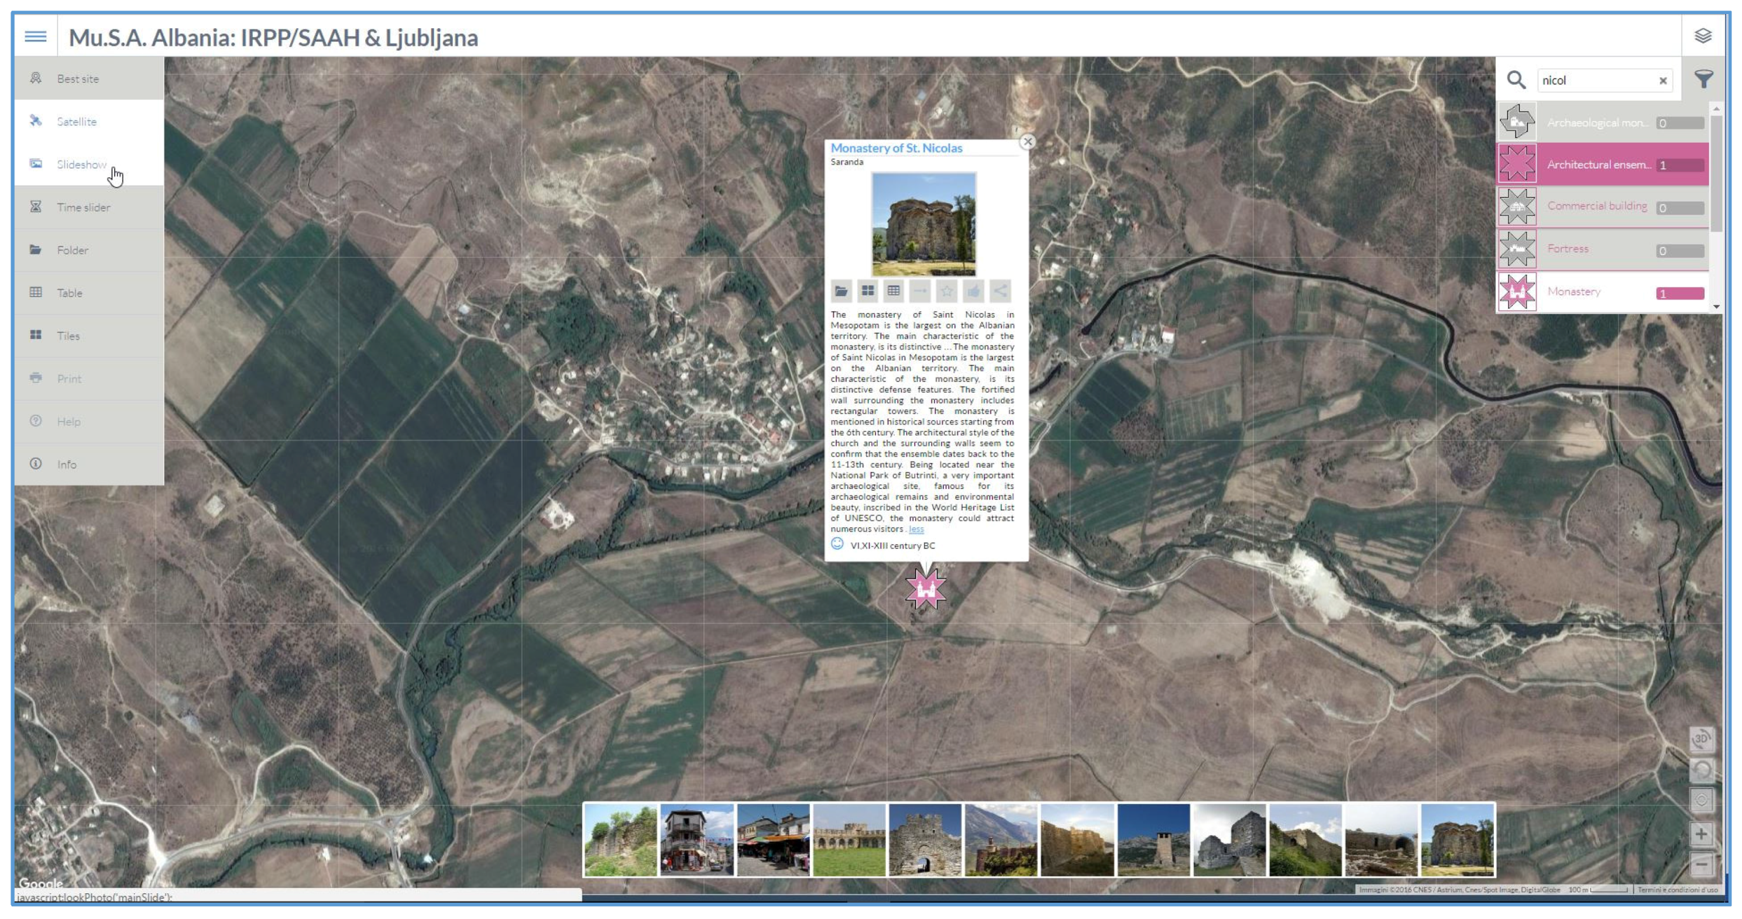Select Time slider from the menu
Screen dimensions: 1742x919
click(83, 208)
